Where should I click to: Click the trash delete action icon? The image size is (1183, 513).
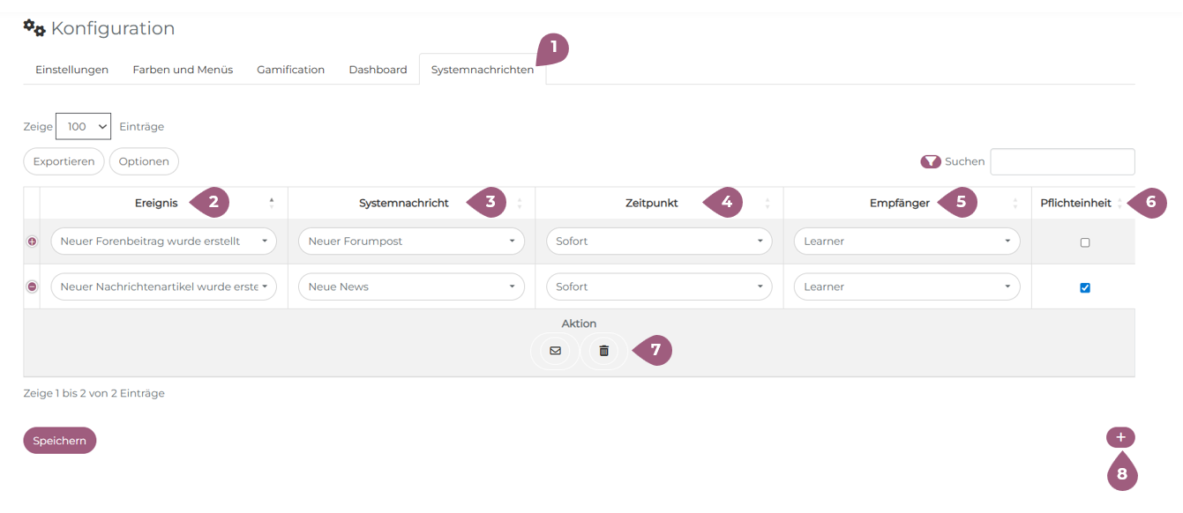click(604, 351)
